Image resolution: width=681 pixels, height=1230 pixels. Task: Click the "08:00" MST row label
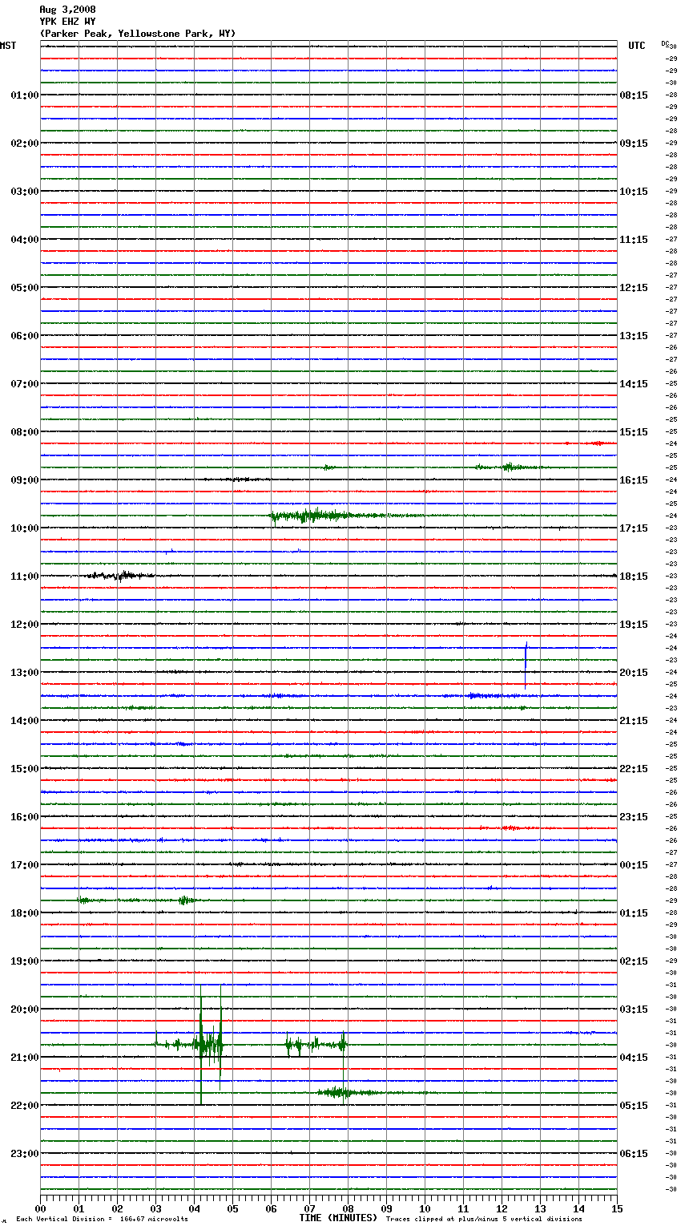point(25,432)
